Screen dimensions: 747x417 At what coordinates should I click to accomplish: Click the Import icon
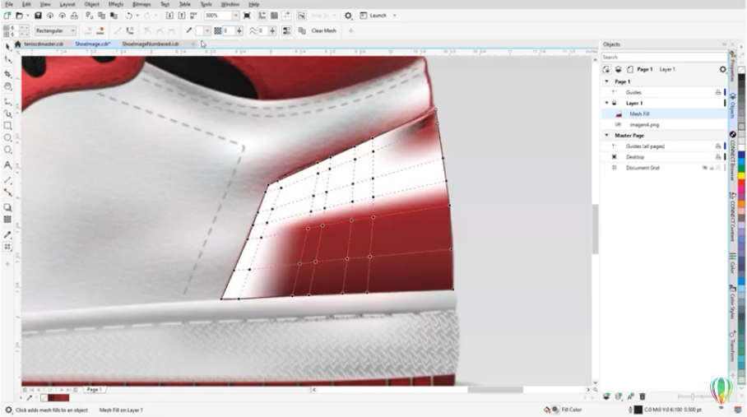point(169,16)
